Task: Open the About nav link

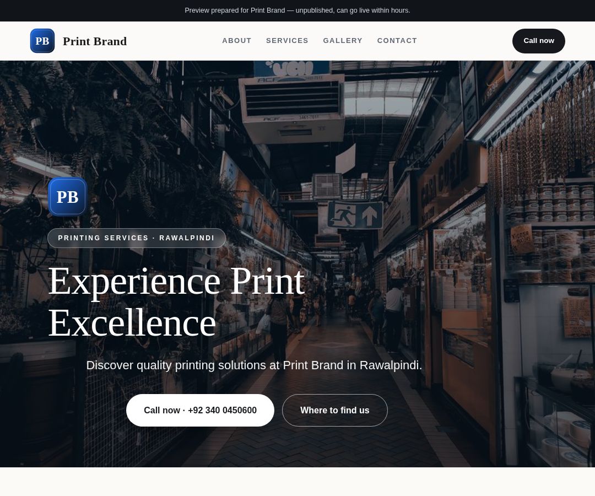Action: (237, 41)
